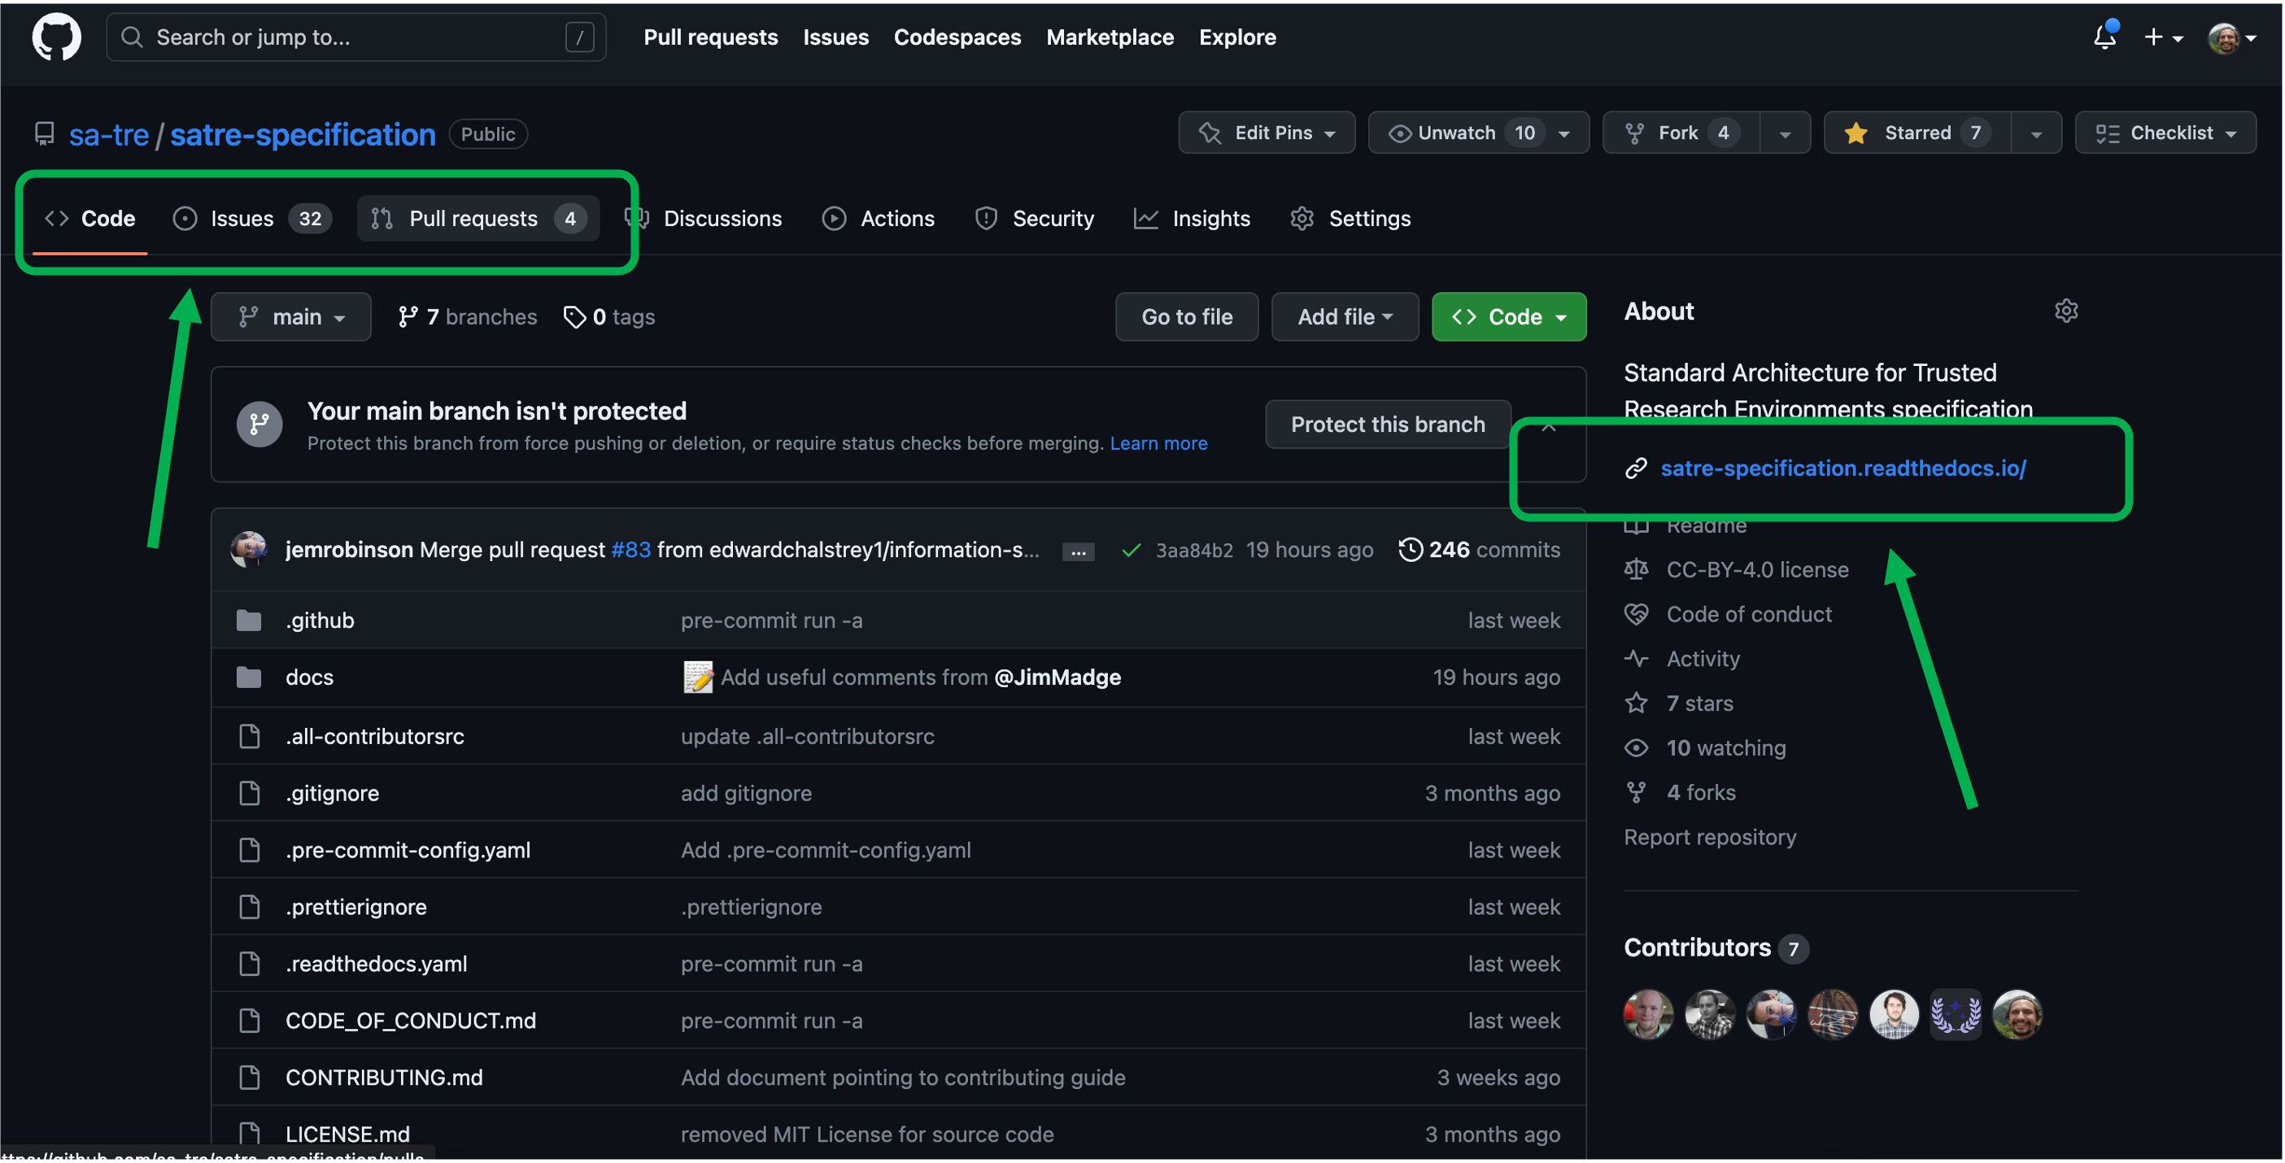Open Pull requests in top navigation
This screenshot has width=2285, height=1163.
710,37
